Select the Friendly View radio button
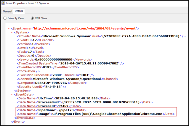This screenshot has width=189, height=126. (5, 18)
